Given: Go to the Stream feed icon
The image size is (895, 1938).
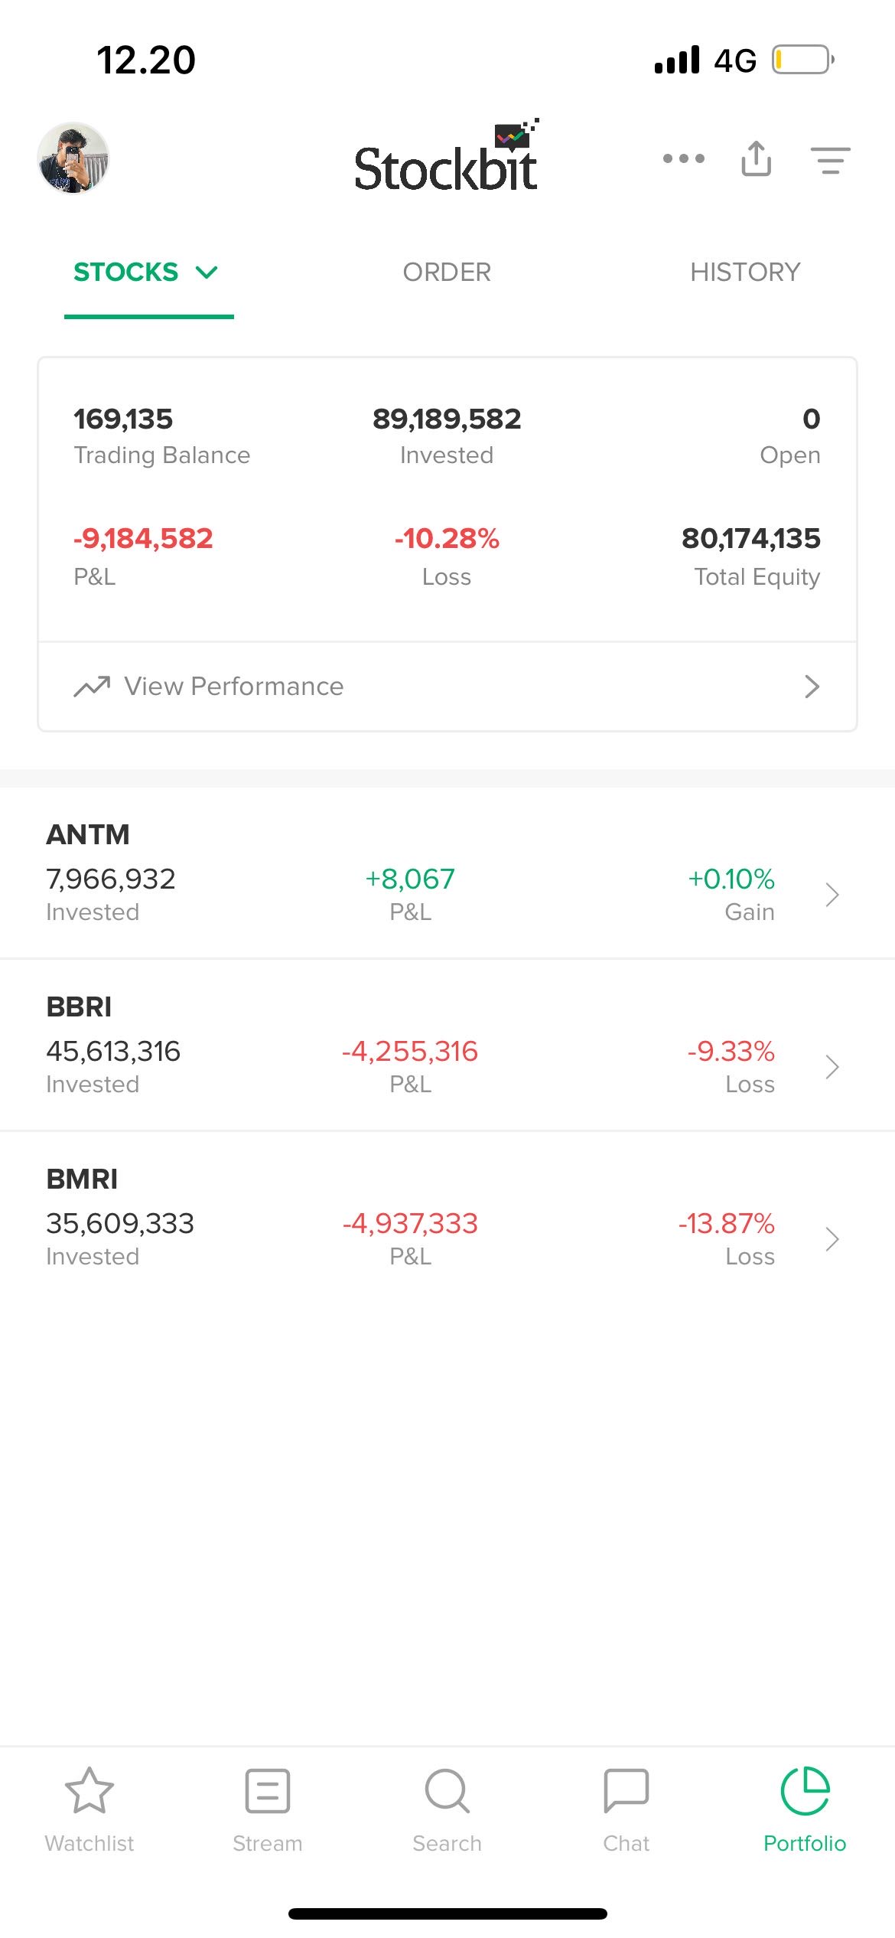Looking at the screenshot, I should [268, 1791].
